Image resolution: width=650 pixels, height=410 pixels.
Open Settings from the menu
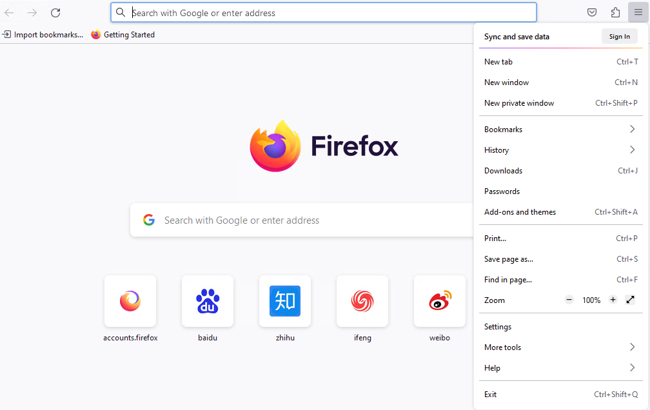click(561, 327)
